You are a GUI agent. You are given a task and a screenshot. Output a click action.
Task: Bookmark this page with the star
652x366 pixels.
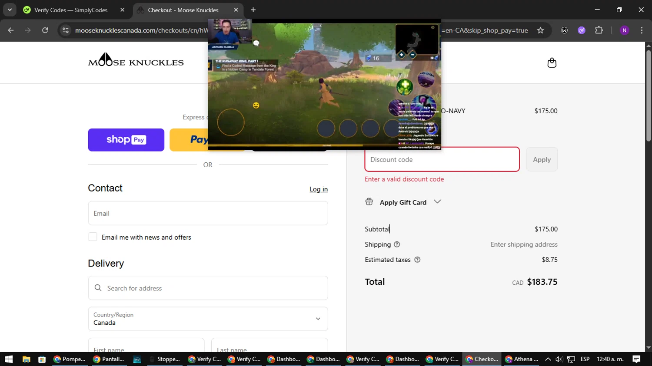point(540,30)
